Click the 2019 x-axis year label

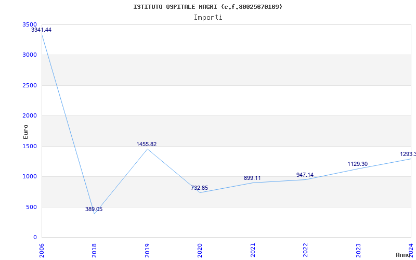(x=147, y=250)
